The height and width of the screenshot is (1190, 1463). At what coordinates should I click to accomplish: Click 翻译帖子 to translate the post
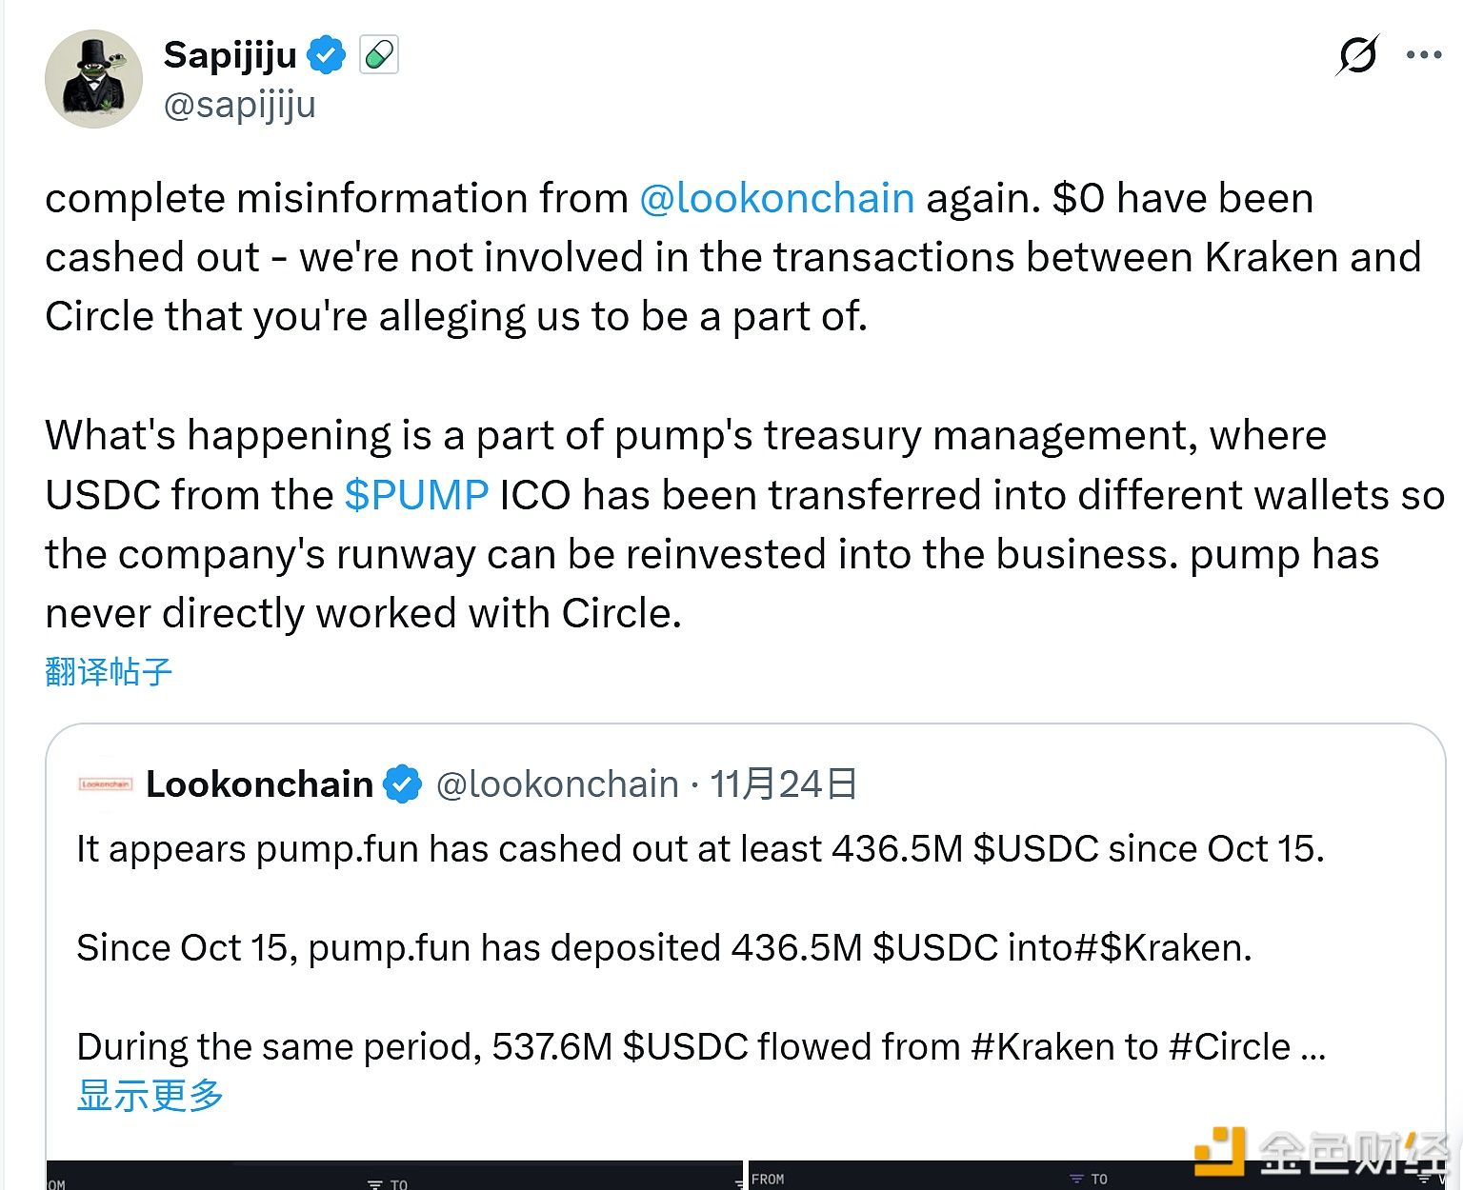[109, 672]
